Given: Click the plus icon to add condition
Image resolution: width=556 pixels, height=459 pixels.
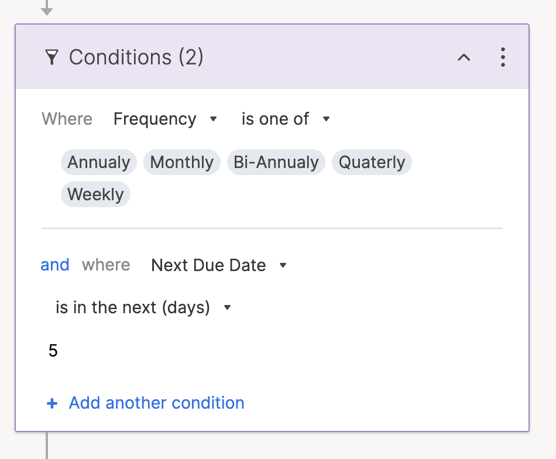Looking at the screenshot, I should click(x=52, y=403).
